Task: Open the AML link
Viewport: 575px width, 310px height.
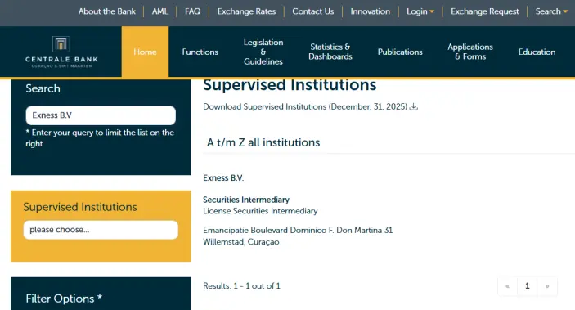Action: tap(159, 11)
